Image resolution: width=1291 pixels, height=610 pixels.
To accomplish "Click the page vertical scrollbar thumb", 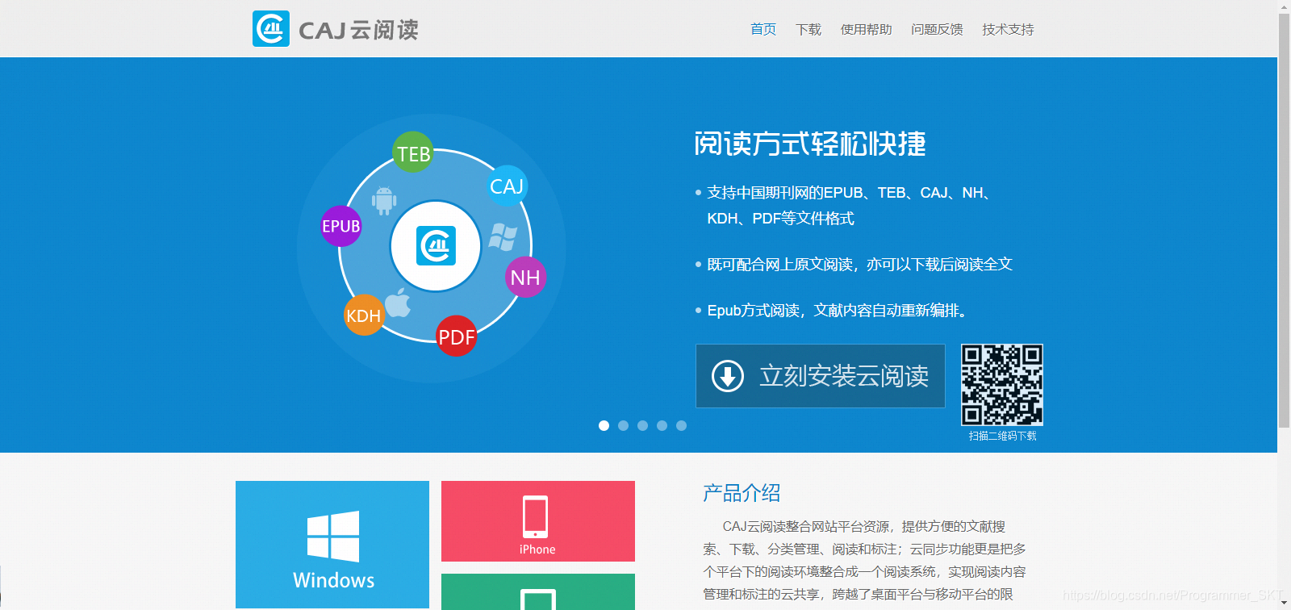I will point(1284,220).
